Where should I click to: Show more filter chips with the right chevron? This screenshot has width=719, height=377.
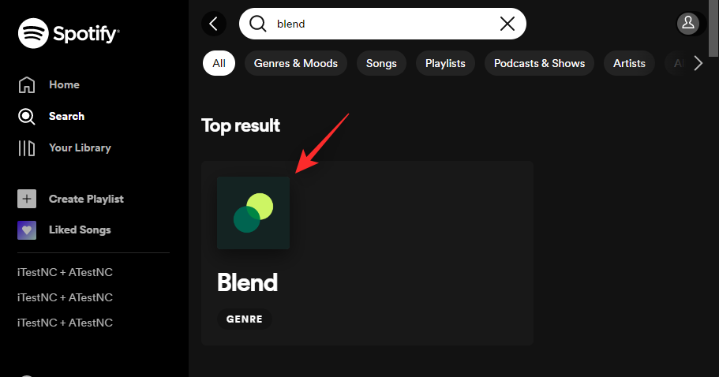pos(698,63)
